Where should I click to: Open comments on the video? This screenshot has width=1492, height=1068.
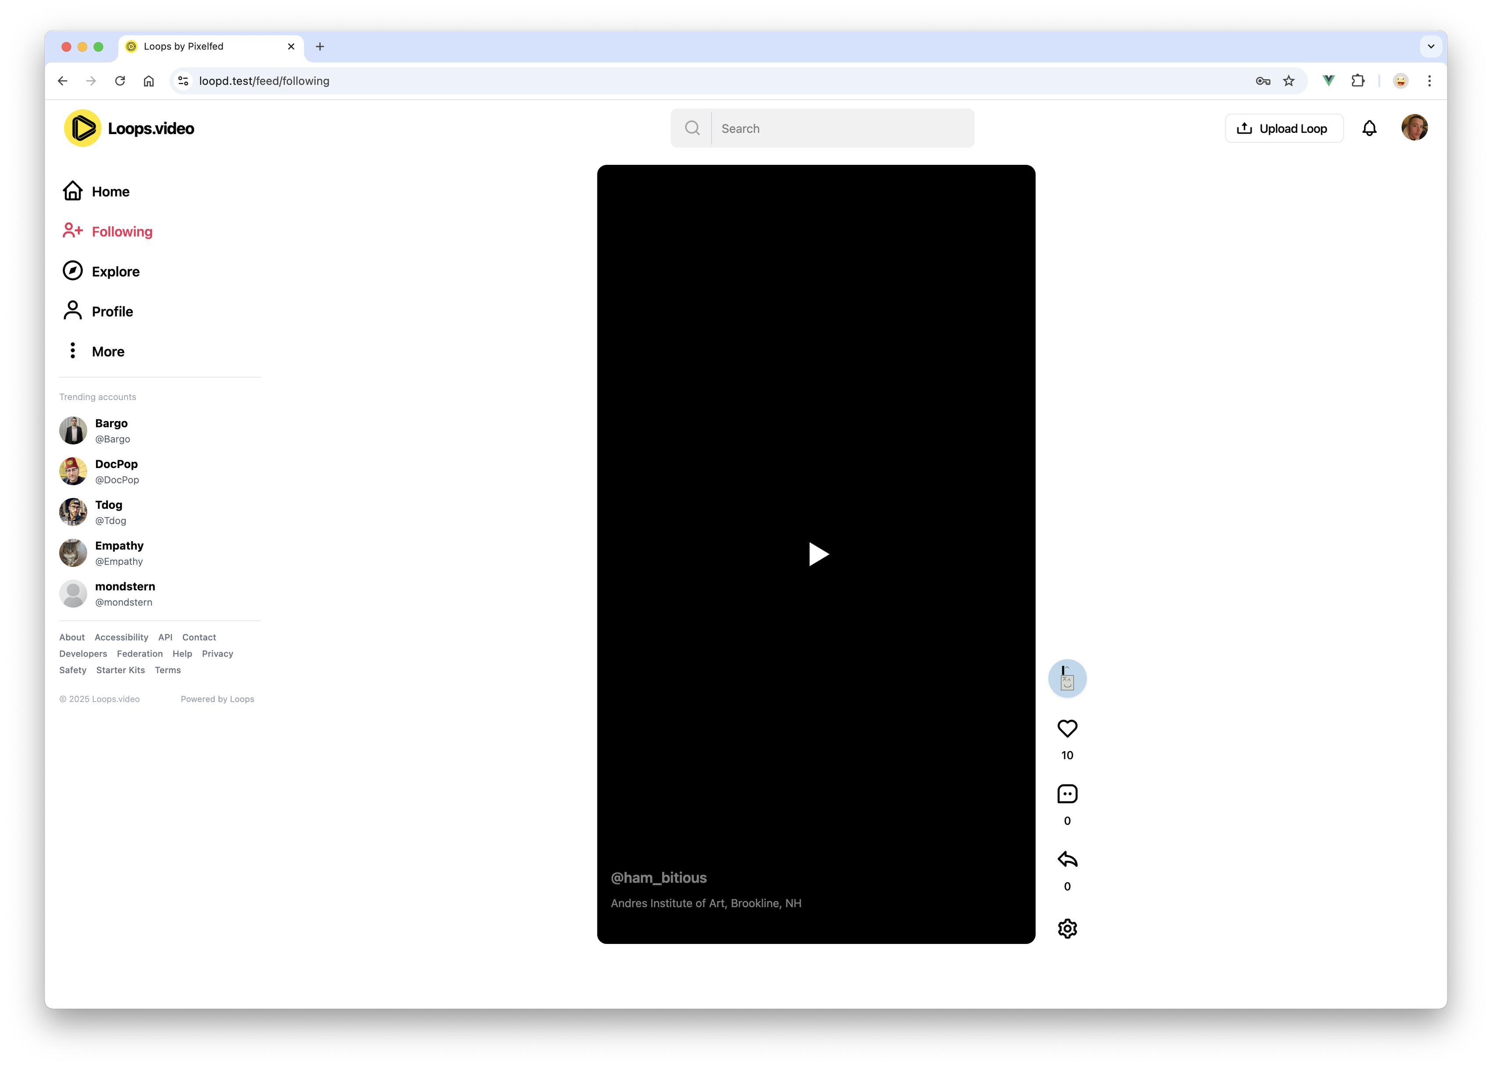pos(1066,794)
